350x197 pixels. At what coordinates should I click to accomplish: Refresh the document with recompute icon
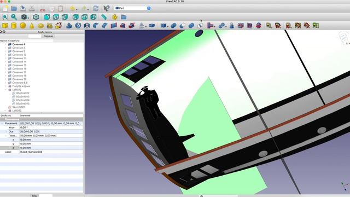pos(96,9)
